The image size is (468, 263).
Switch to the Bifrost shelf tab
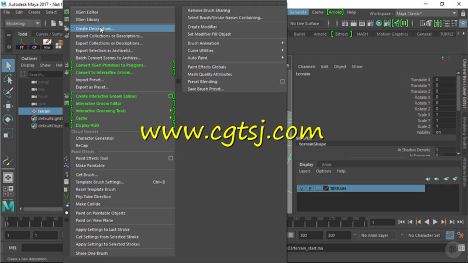click(342, 34)
